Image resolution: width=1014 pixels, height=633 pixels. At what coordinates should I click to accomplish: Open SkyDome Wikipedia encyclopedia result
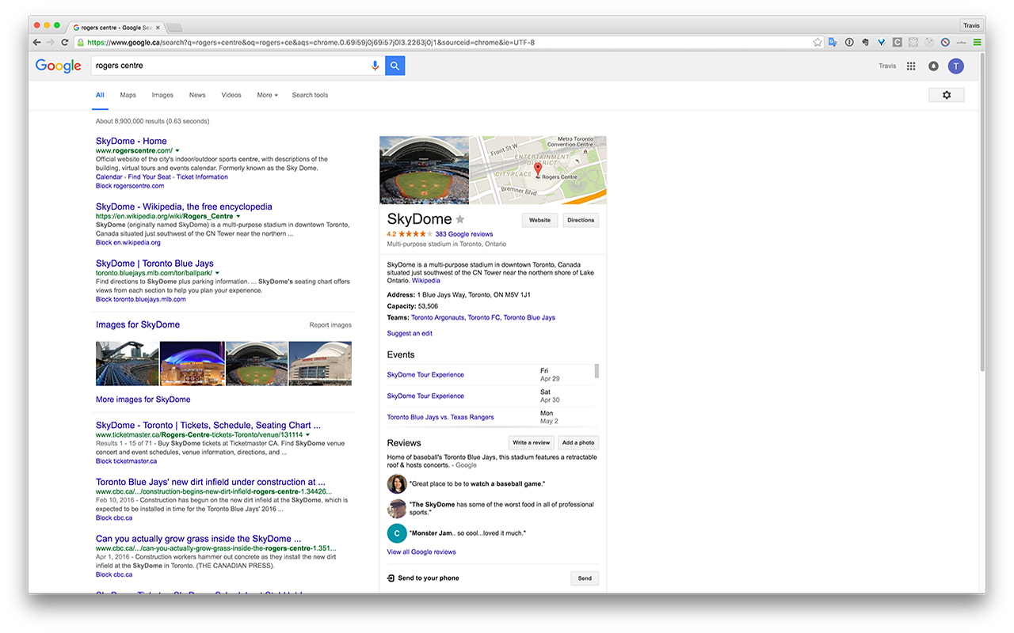(x=184, y=207)
